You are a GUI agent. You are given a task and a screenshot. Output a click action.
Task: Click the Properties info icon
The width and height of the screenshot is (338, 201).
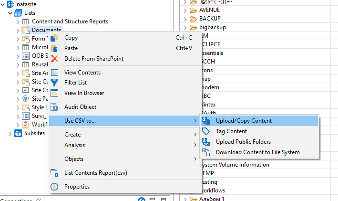pos(54,187)
